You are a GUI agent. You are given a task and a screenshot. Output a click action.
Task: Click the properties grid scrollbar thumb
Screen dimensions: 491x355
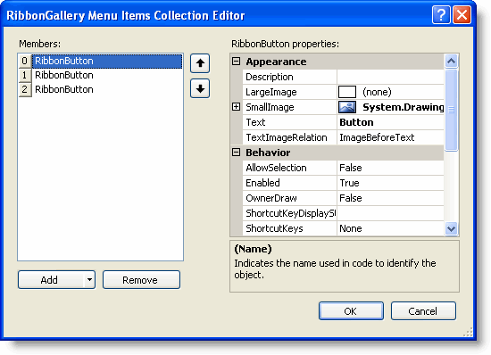[x=451, y=110]
